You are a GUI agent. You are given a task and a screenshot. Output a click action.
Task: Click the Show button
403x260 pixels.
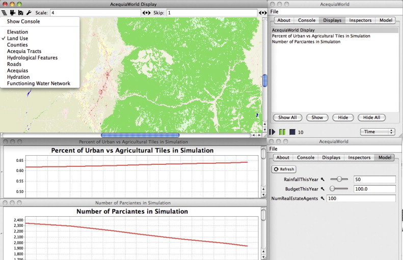point(317,118)
